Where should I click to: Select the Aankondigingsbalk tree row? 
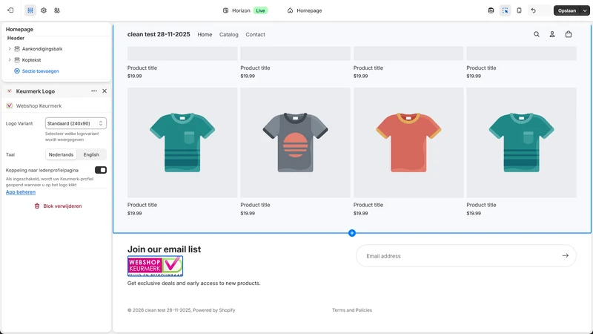tap(57, 49)
